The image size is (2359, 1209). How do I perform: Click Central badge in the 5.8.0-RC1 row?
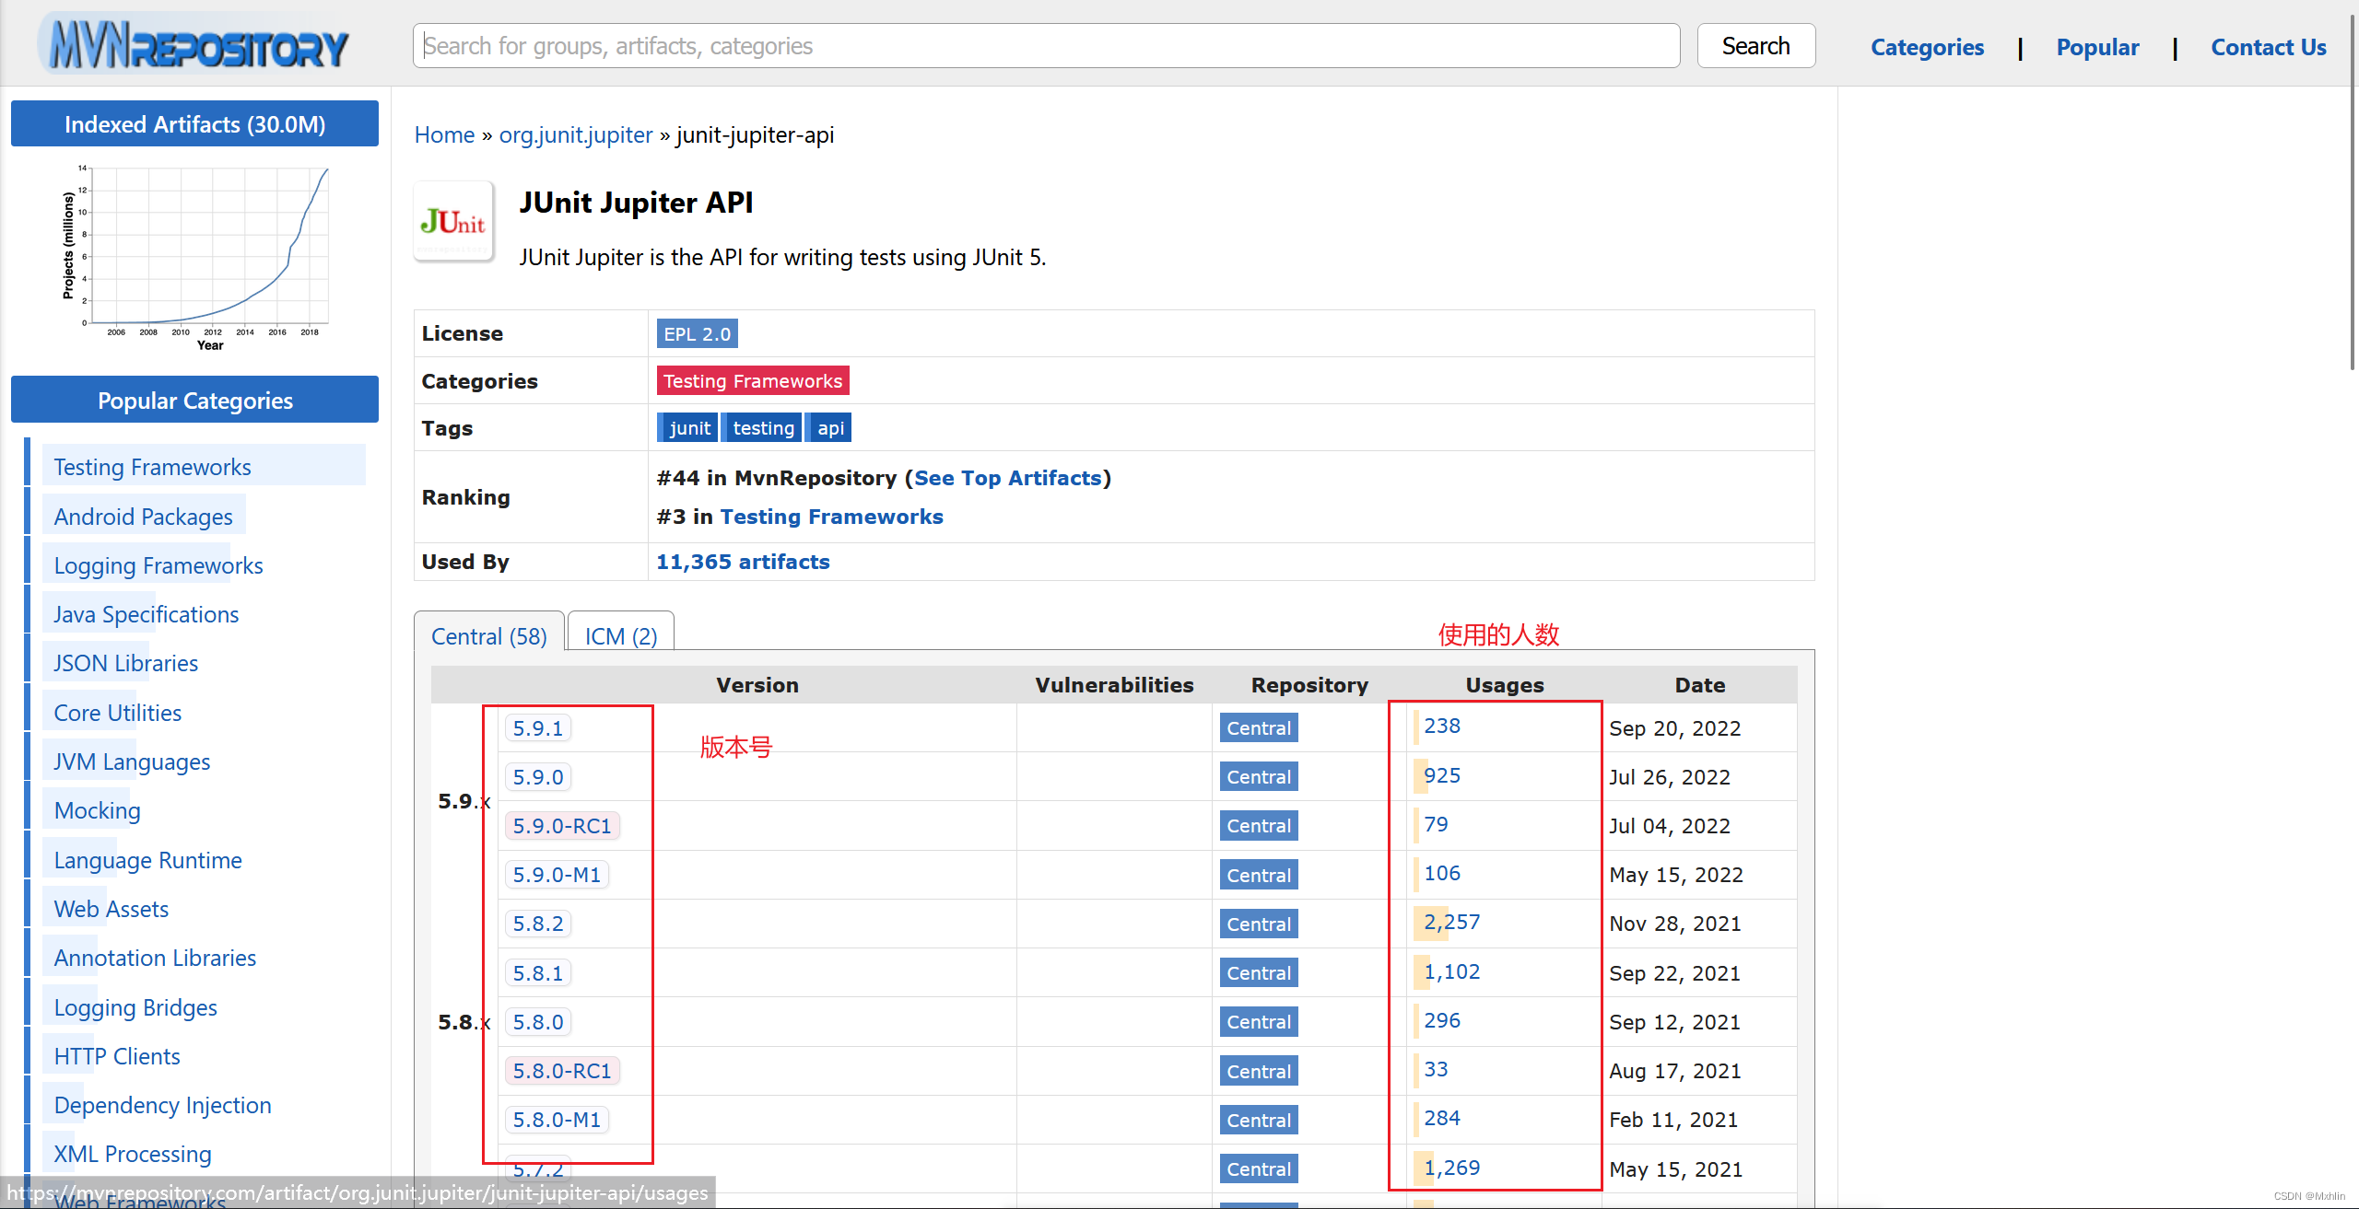click(1259, 1071)
